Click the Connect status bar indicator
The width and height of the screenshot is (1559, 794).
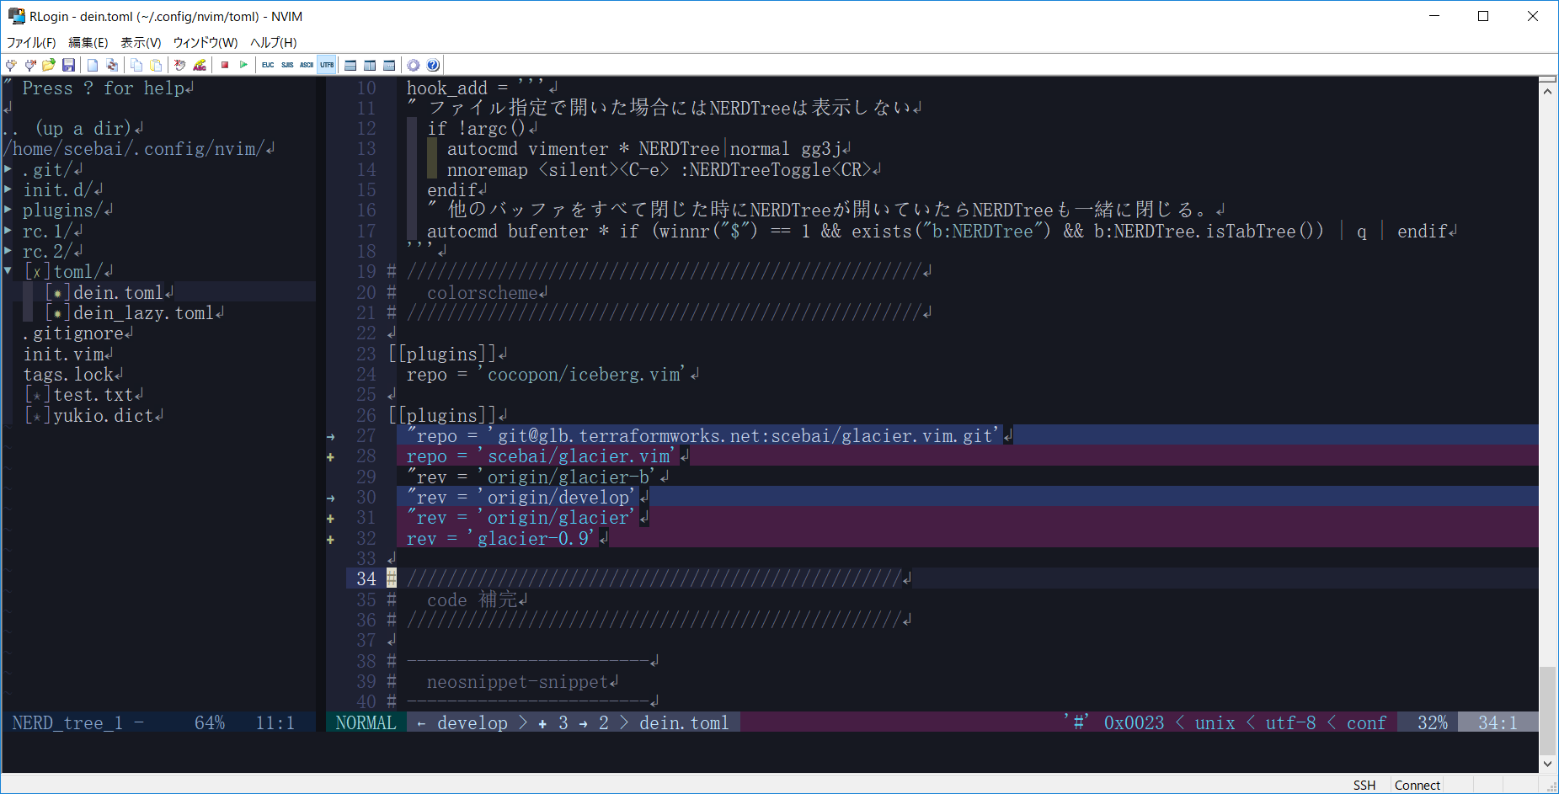(1418, 785)
